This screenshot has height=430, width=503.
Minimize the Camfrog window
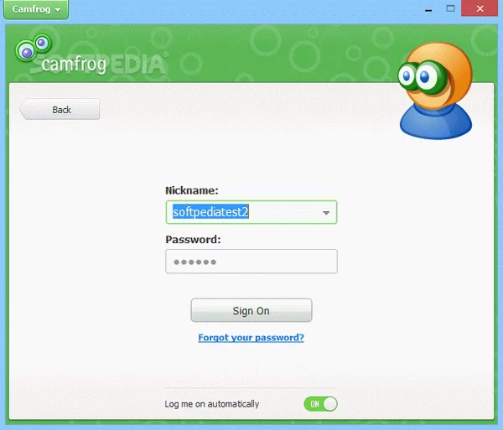[x=428, y=9]
